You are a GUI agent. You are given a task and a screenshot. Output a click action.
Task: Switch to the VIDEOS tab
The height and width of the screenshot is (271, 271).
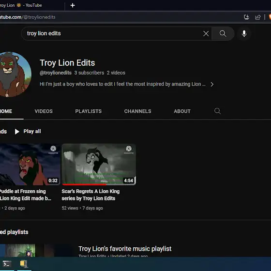click(44, 111)
